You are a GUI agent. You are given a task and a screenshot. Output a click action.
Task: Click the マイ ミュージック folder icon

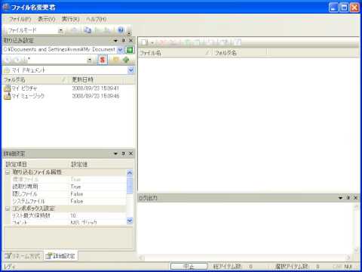[x=8, y=96]
